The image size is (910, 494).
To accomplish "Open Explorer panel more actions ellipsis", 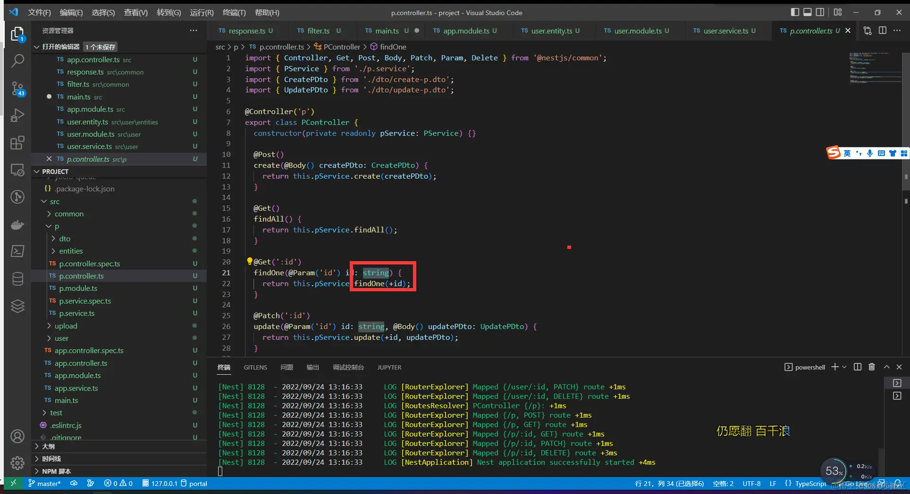I will click(x=194, y=31).
